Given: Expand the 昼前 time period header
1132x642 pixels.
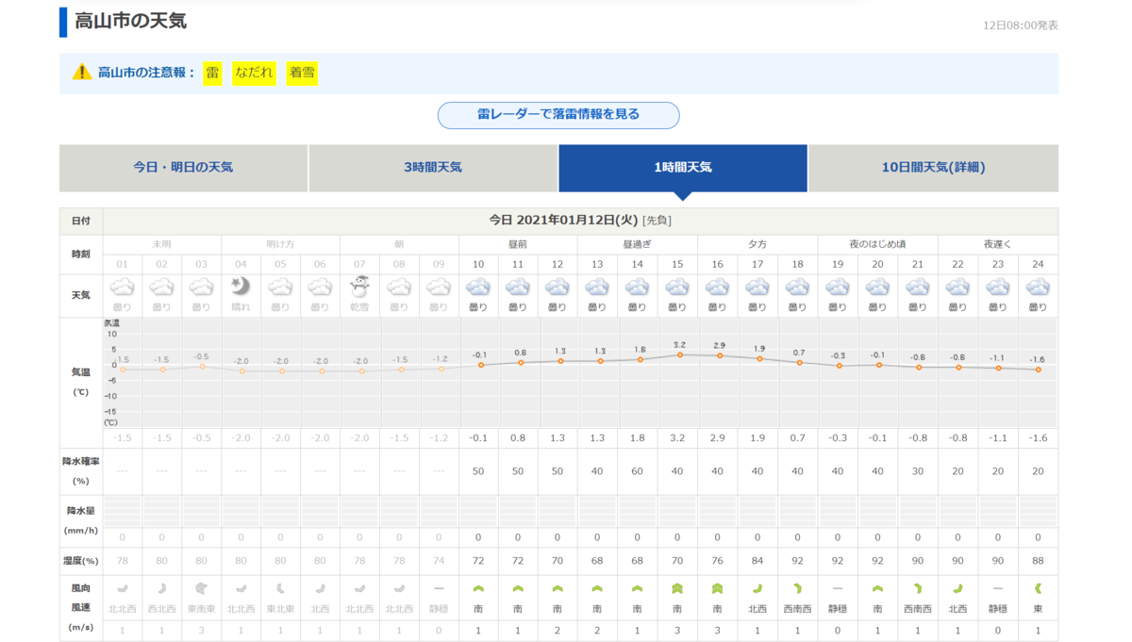Looking at the screenshot, I should tap(517, 243).
